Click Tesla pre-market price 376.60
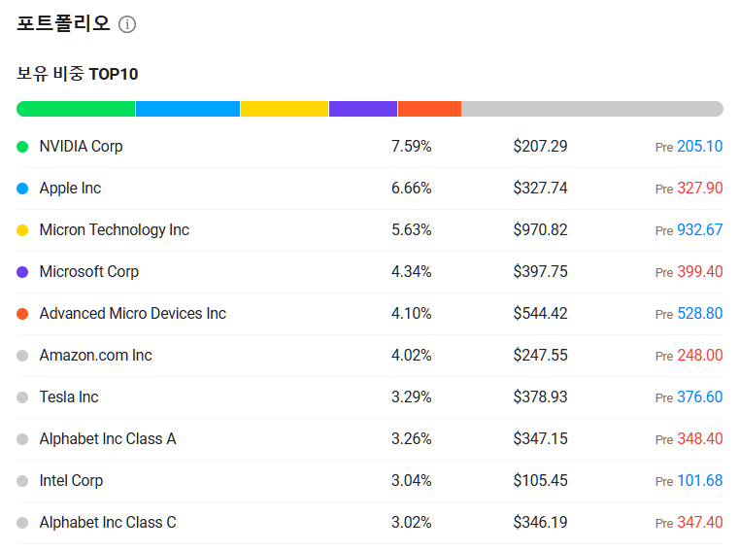The width and height of the screenshot is (739, 552). click(x=700, y=397)
